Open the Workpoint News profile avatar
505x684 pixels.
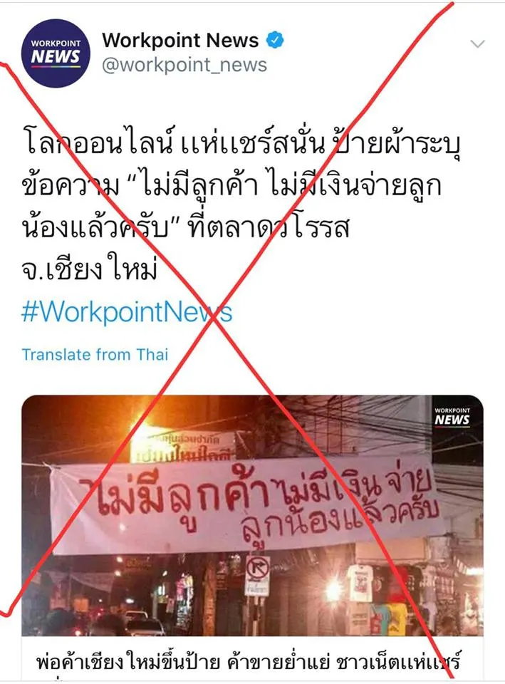(56, 53)
